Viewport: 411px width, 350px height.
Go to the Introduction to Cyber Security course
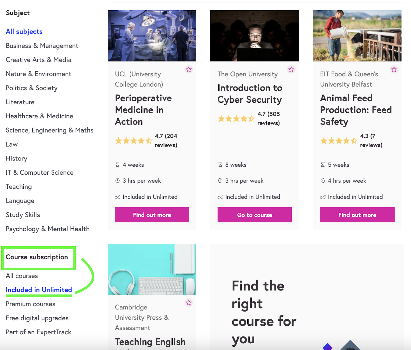click(254, 215)
